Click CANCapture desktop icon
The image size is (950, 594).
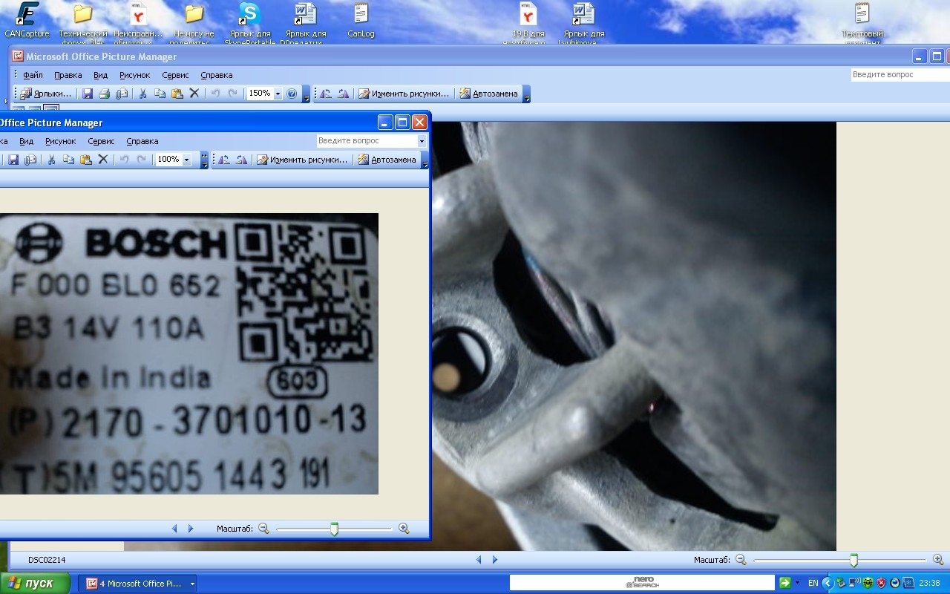(x=27, y=21)
